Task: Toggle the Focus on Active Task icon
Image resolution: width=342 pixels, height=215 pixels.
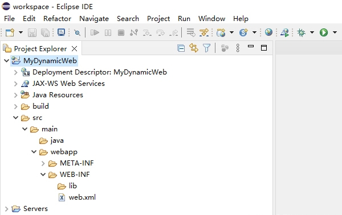Action: (x=225, y=48)
